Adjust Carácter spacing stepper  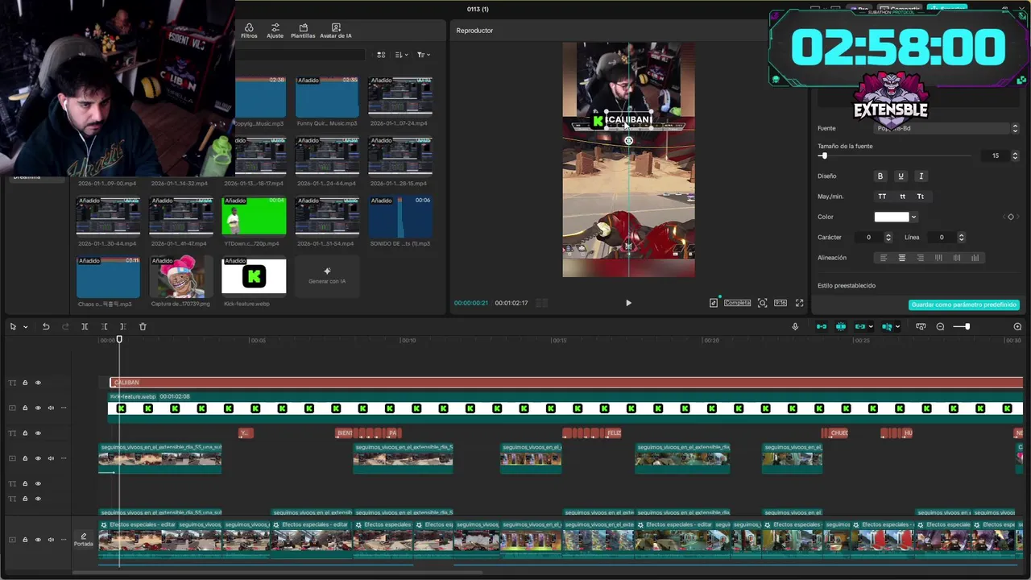pos(888,237)
